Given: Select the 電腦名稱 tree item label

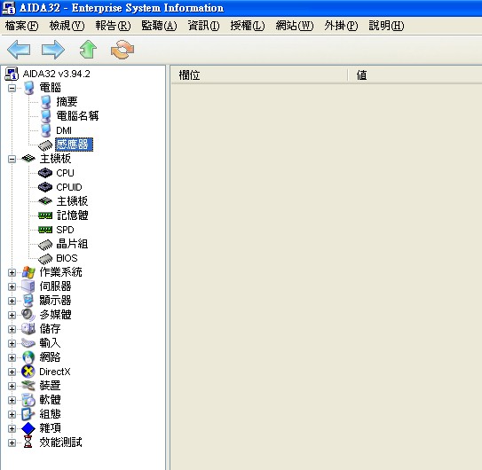Looking at the screenshot, I should pyautogui.click(x=77, y=116).
